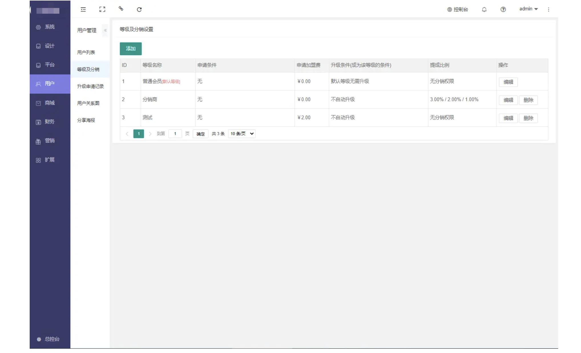581x353 pixels.
Task: Click 删除 for the 测试 row
Action: (528, 118)
